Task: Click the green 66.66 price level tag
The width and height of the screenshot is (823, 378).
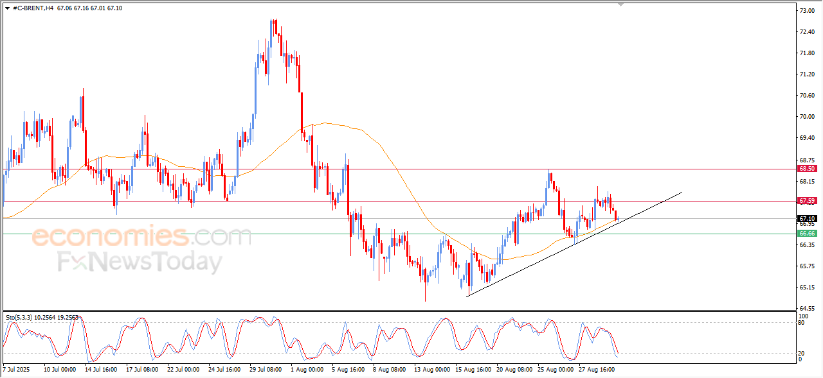Action: [807, 234]
